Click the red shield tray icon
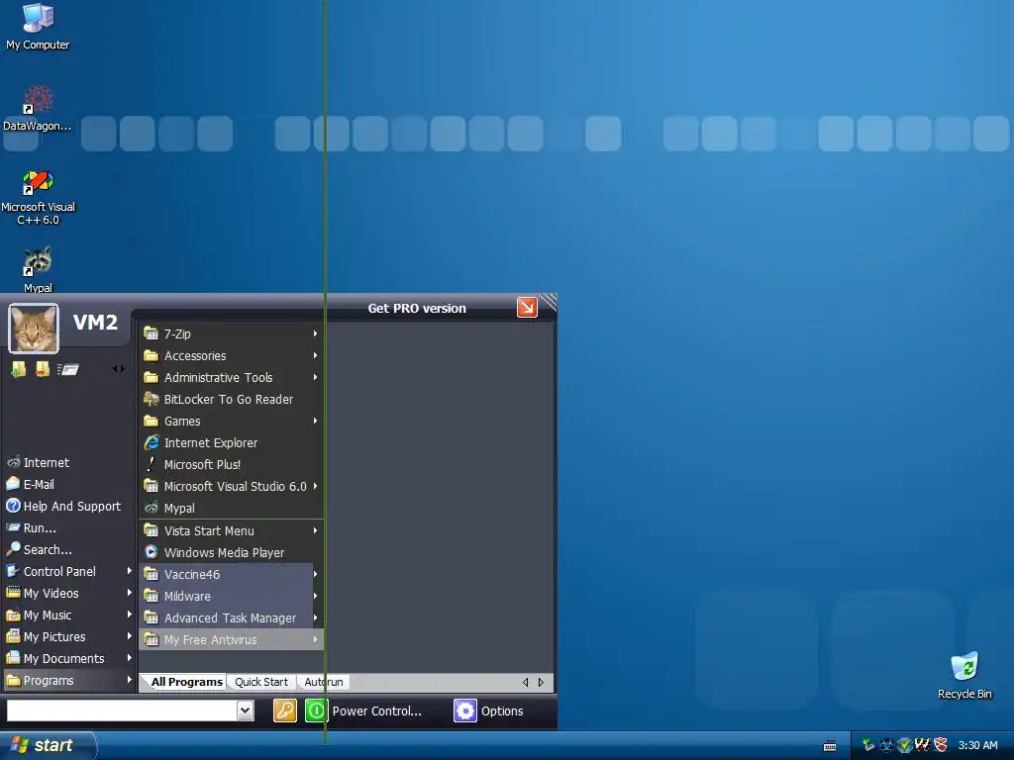 (941, 745)
